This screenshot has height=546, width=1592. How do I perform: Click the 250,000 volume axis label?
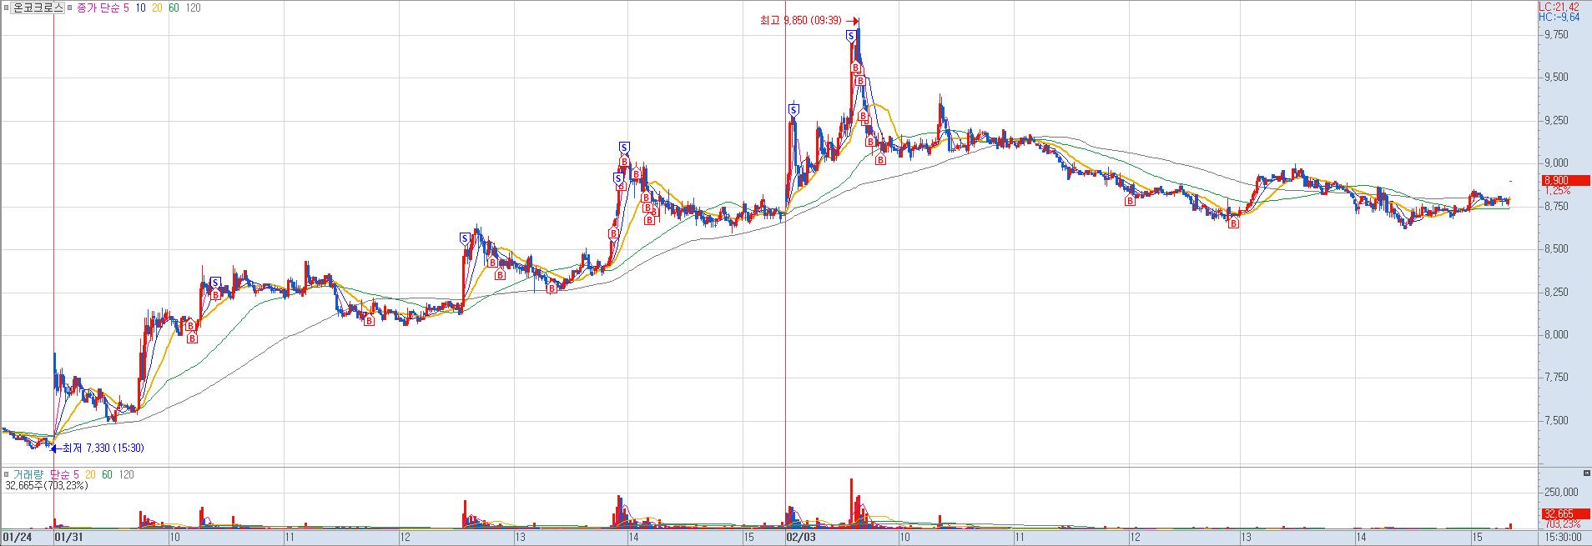1561,493
